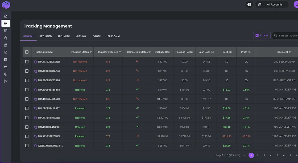The height and width of the screenshot is (163, 298).
Task: Go to page 3 of the table
Action: (x=264, y=155)
